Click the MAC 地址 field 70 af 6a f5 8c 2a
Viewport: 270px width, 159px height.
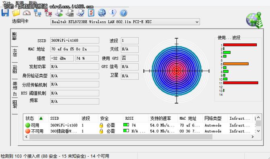coord(75,49)
